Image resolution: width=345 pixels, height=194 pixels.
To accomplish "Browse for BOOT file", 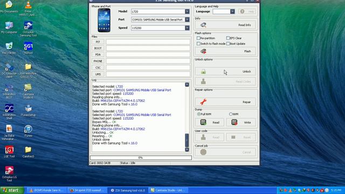I will (98, 48).
